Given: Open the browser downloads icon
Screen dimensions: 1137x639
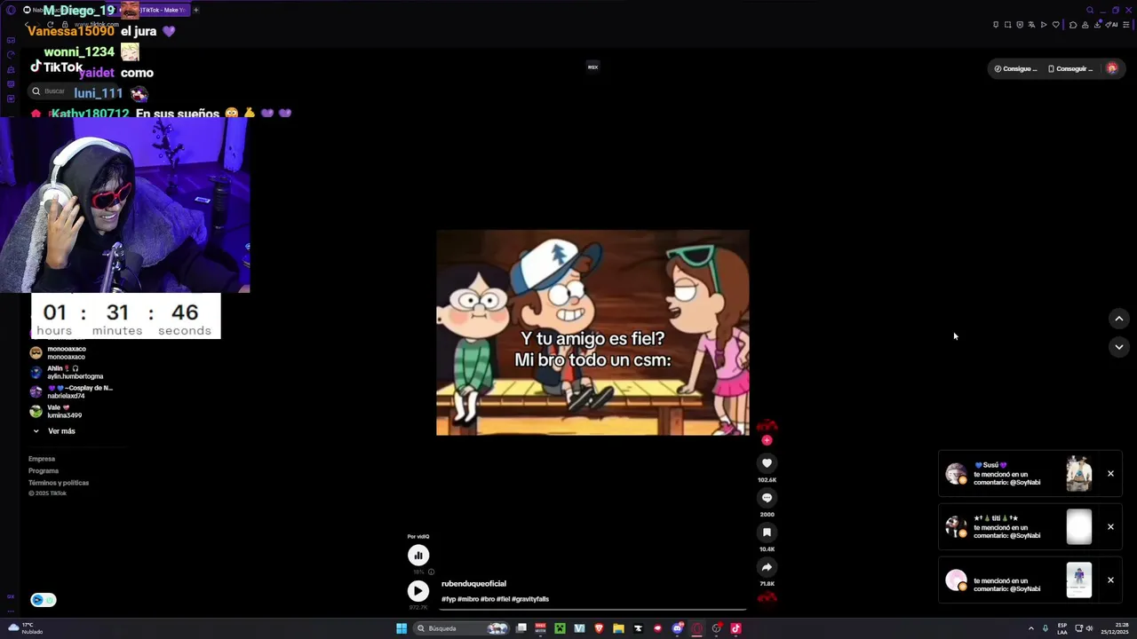Looking at the screenshot, I should tap(1097, 25).
